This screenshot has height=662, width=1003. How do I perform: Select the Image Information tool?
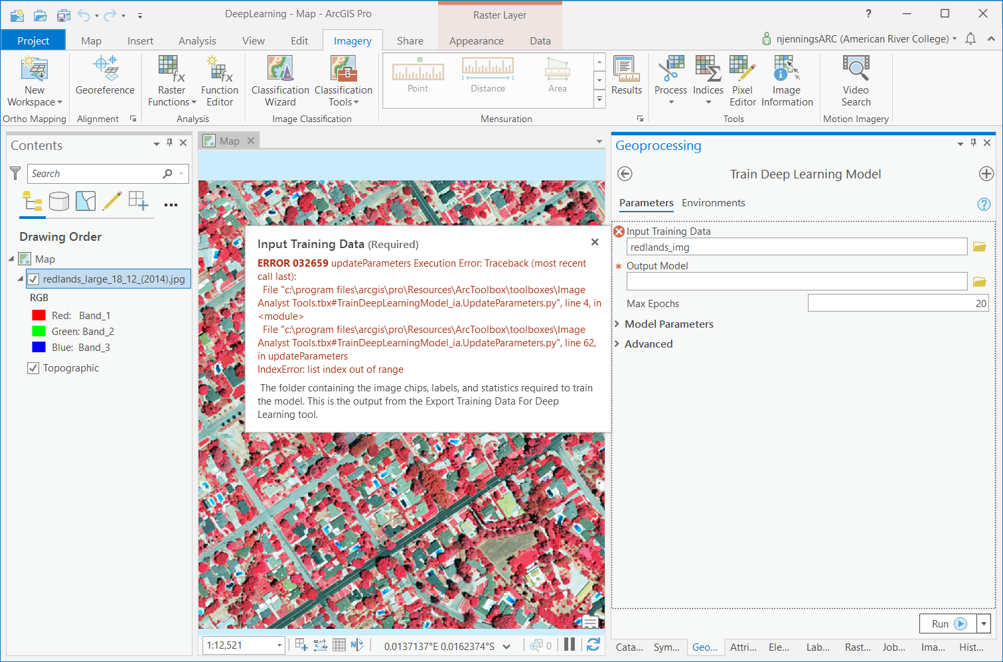click(787, 81)
